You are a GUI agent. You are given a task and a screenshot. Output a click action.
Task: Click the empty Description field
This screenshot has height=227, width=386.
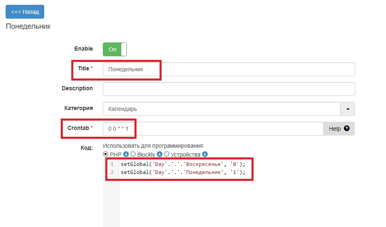(x=229, y=89)
